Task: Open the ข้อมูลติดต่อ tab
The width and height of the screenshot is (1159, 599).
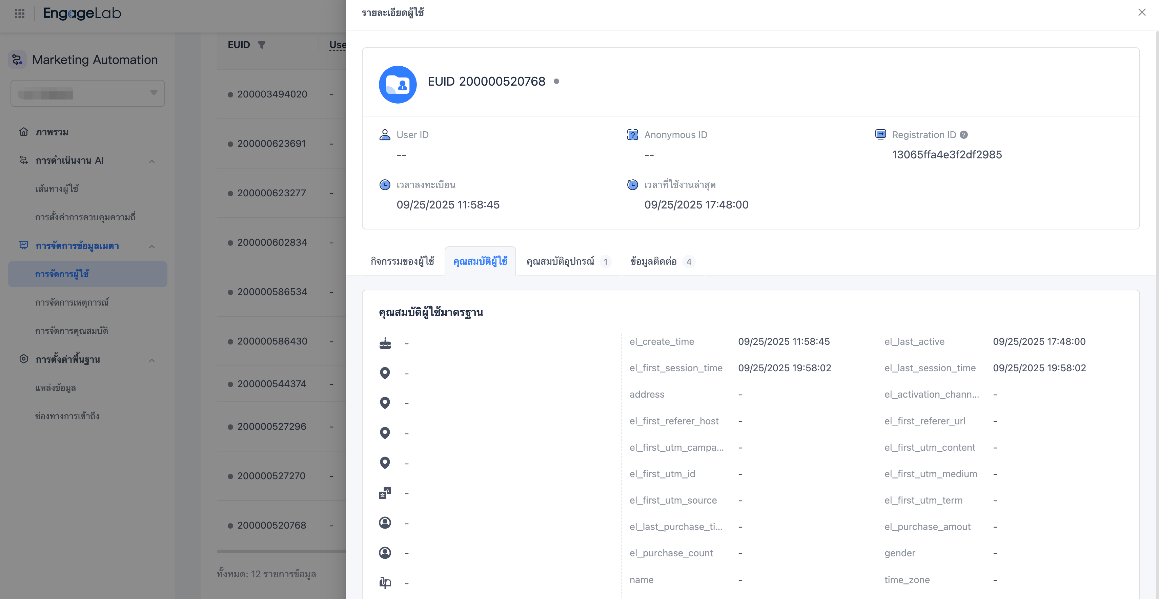Action: click(662, 262)
